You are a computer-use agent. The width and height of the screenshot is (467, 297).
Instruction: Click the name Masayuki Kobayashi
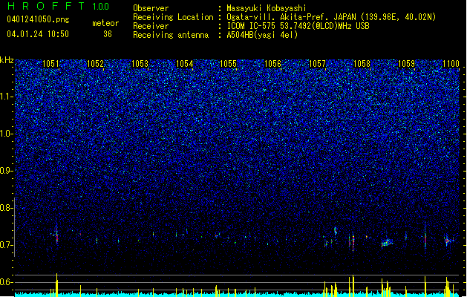click(267, 8)
